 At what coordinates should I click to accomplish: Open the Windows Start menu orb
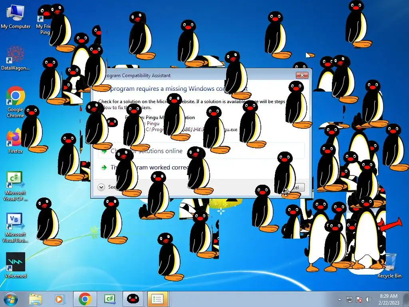coord(10,299)
